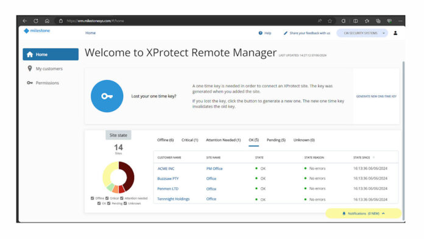This screenshot has height=239, width=424.
Task: Uncheck the Pending legend checkbox
Action: [x=109, y=204]
